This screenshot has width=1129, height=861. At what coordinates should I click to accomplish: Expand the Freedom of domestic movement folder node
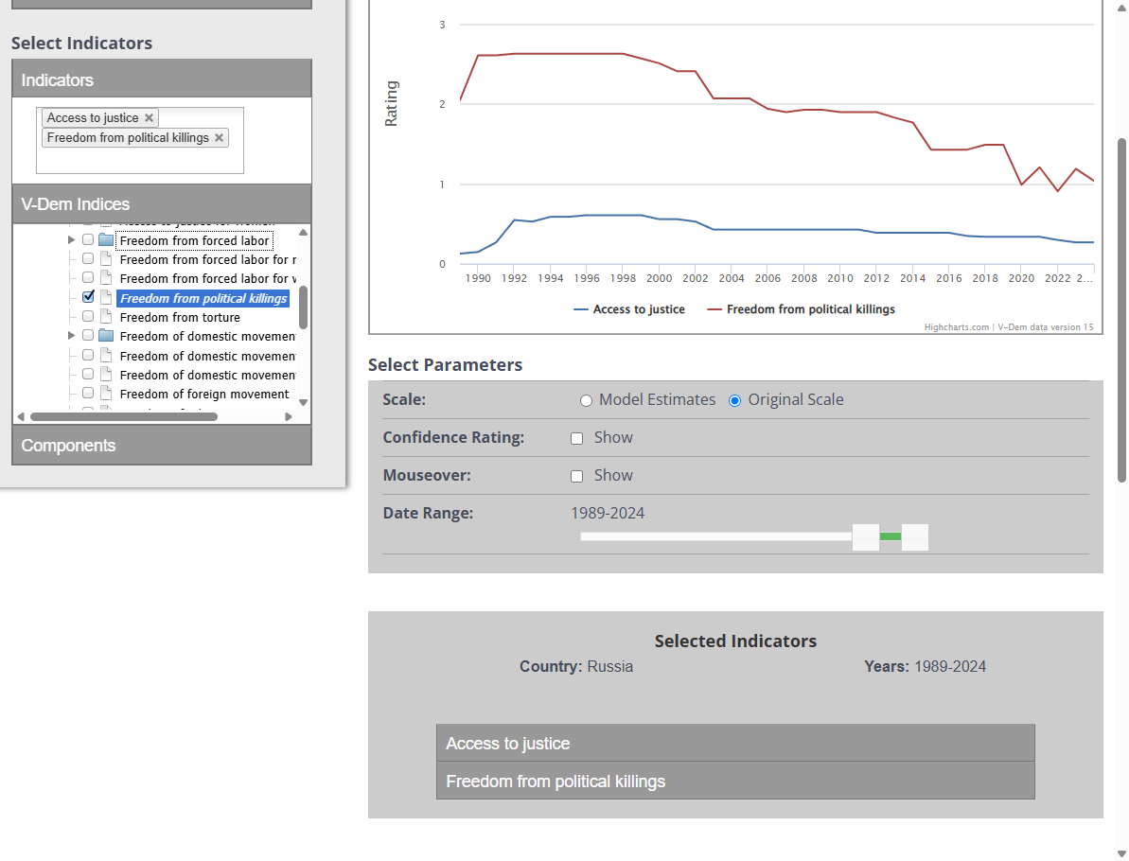[71, 336]
